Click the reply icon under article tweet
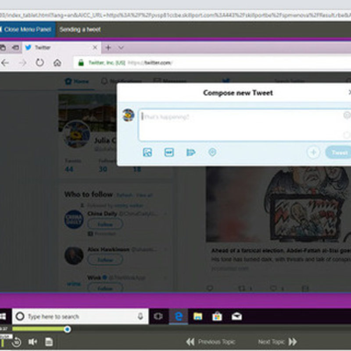 (210, 288)
